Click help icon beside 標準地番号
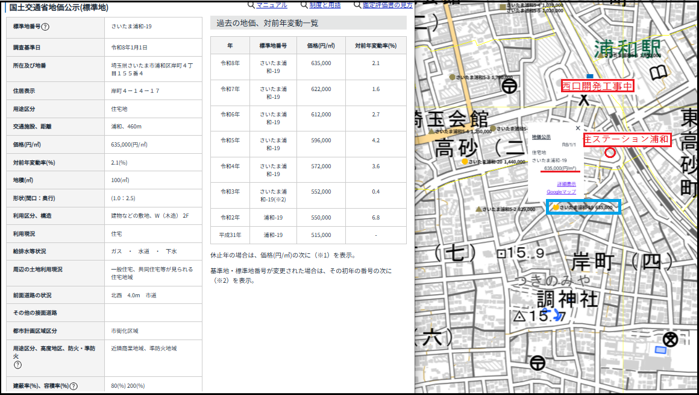This screenshot has height=395, width=699. tap(45, 27)
